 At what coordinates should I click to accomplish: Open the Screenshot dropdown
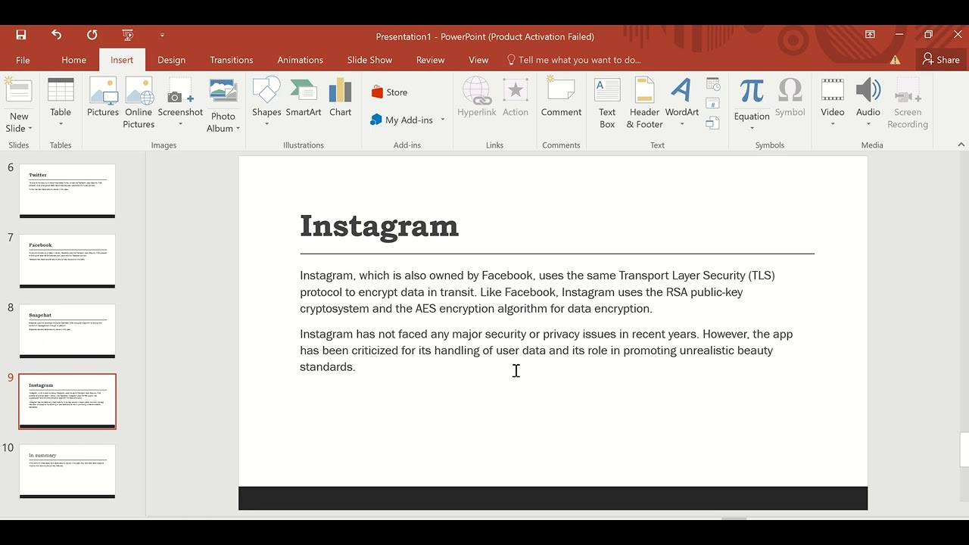180,102
